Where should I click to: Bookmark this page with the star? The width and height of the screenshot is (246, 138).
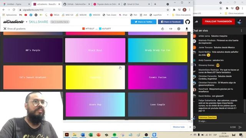tap(168, 10)
